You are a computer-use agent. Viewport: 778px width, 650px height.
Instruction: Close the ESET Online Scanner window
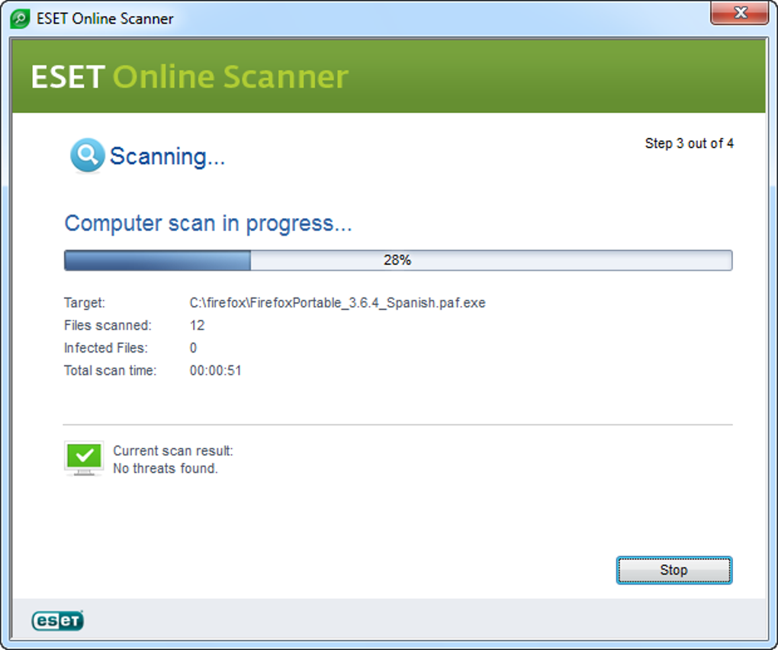click(x=740, y=12)
